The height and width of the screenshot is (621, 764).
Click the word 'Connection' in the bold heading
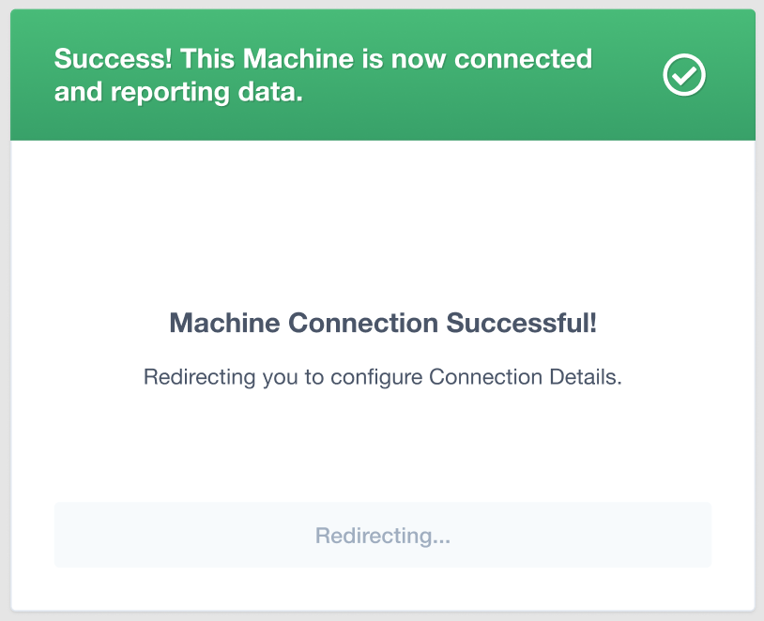coord(363,324)
